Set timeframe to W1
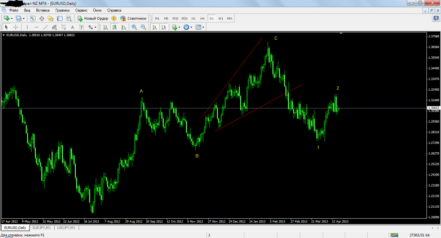Screen dimensions: 441x238 pyautogui.click(x=221, y=18)
